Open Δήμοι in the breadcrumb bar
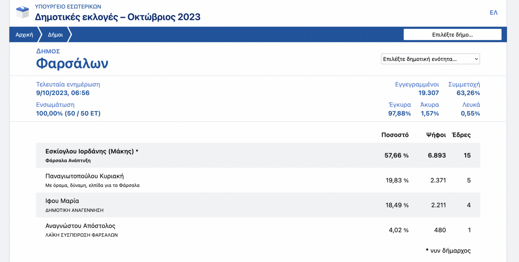Image resolution: width=519 pixels, height=262 pixels. (x=55, y=34)
